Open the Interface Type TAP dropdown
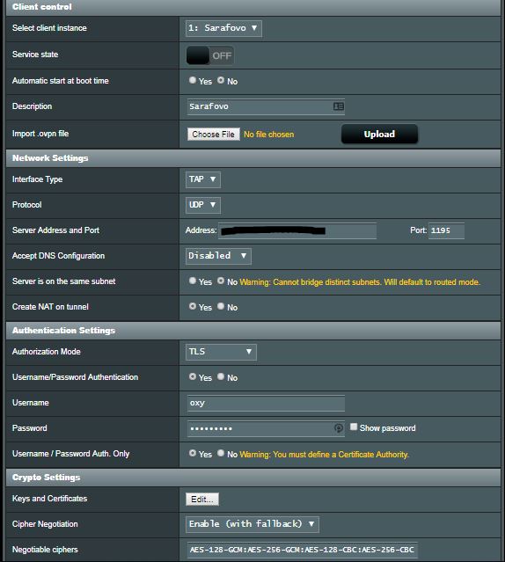505x562 pixels. point(203,179)
